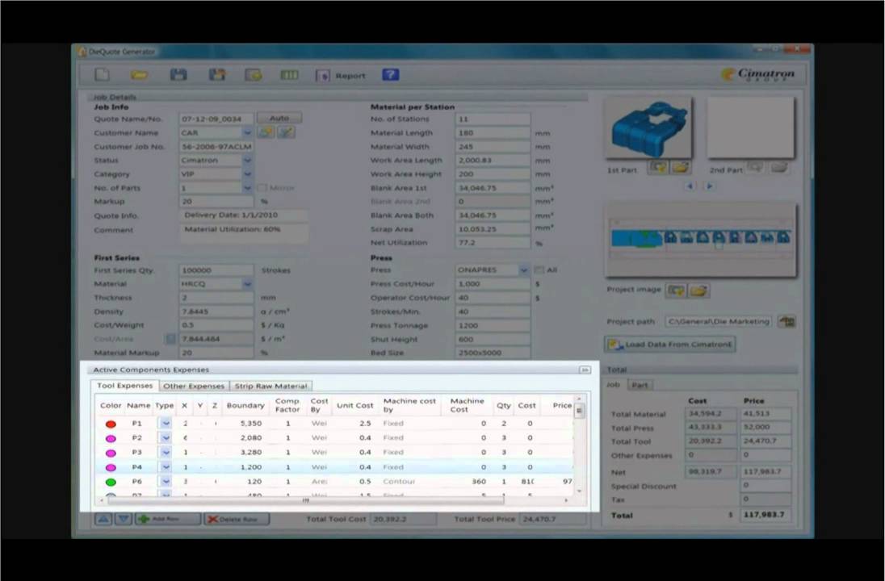
Task: Click the blue Help question mark icon
Action: pyautogui.click(x=391, y=74)
